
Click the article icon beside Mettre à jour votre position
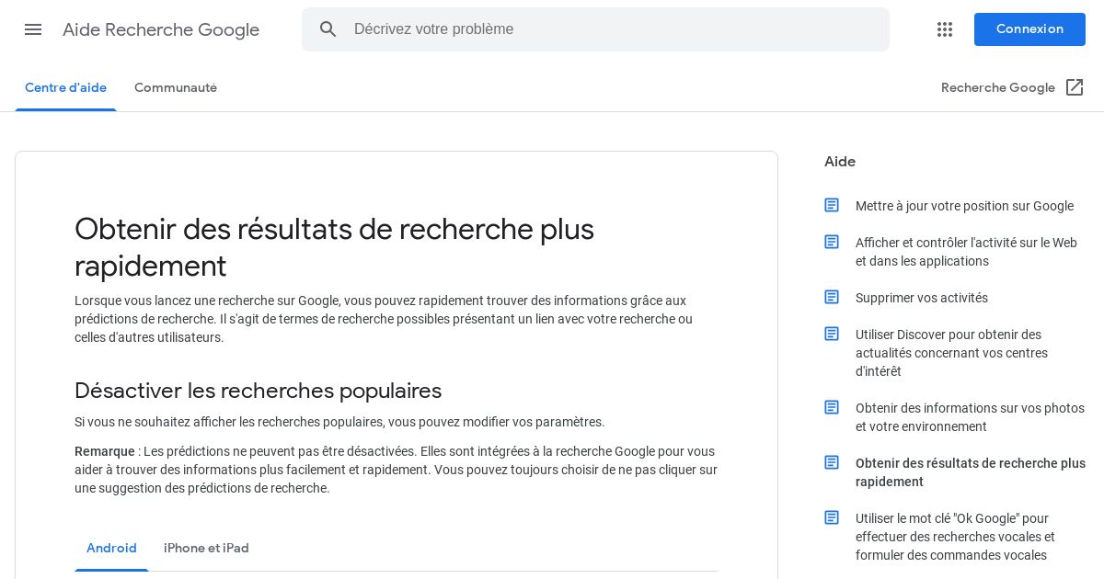click(x=832, y=205)
